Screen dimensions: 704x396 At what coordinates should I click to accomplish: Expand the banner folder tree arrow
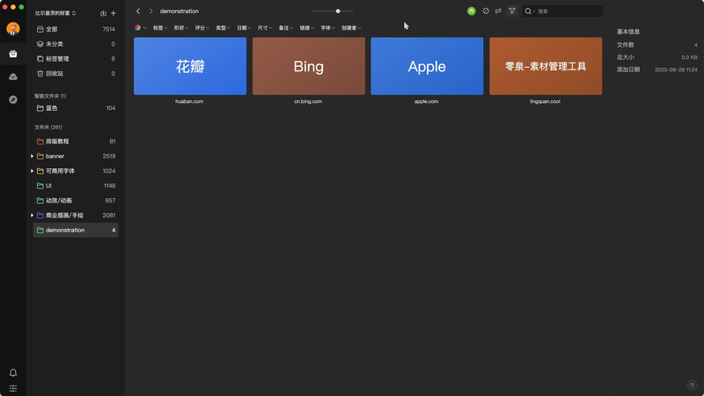point(33,157)
